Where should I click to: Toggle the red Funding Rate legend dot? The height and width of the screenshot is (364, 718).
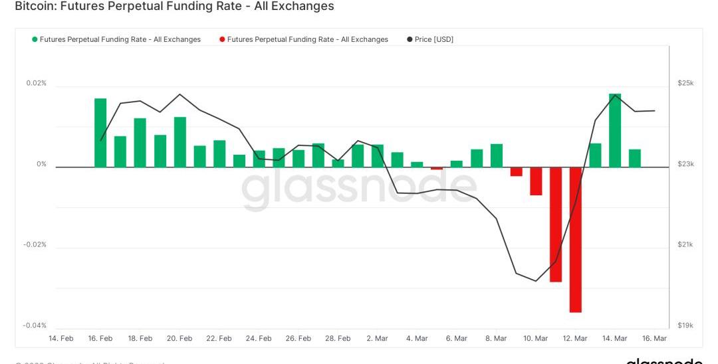[222, 40]
